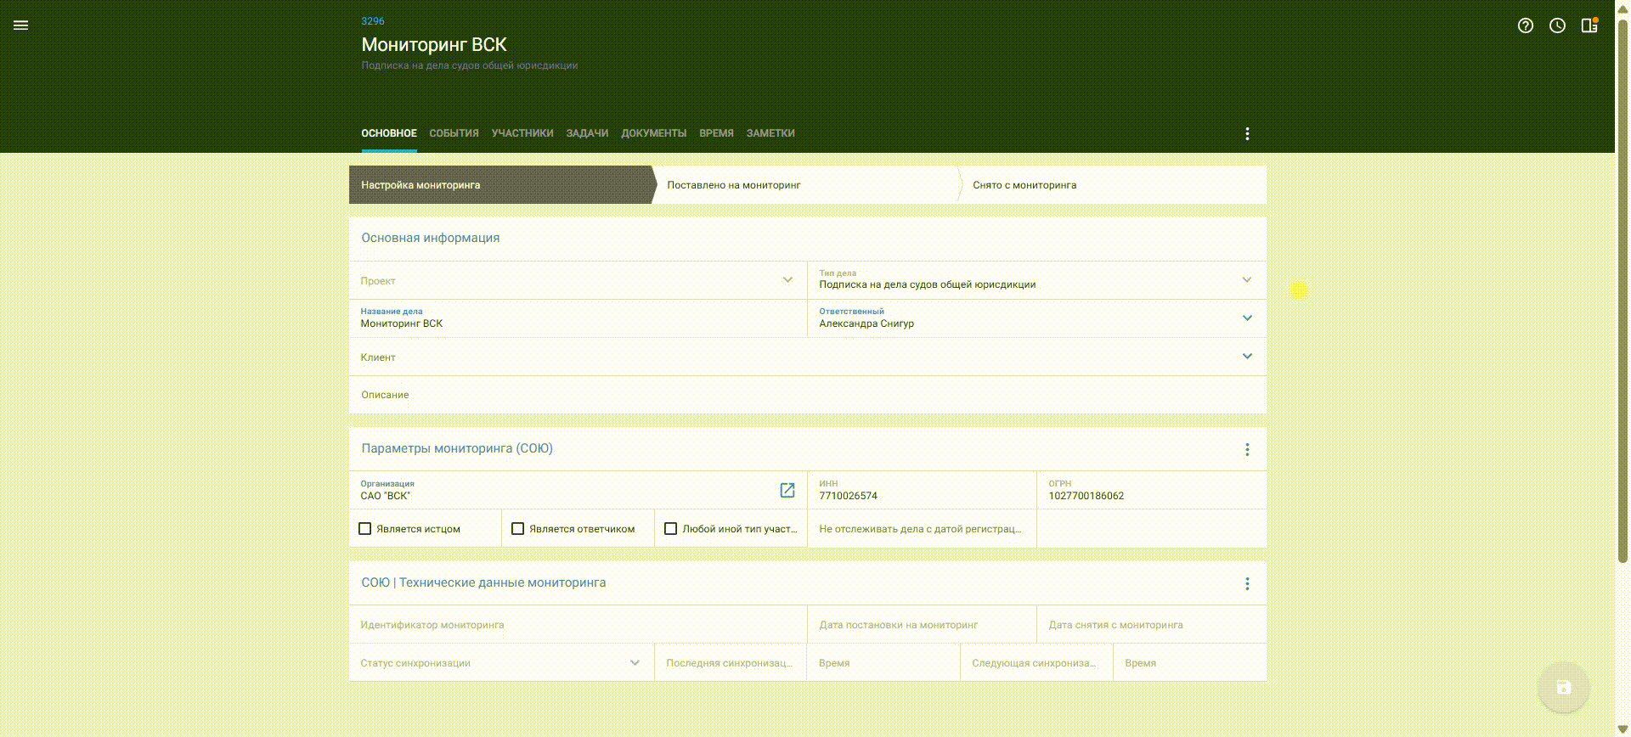1631x737 pixels.
Task: Click the case number 3296 link
Action: tap(373, 21)
